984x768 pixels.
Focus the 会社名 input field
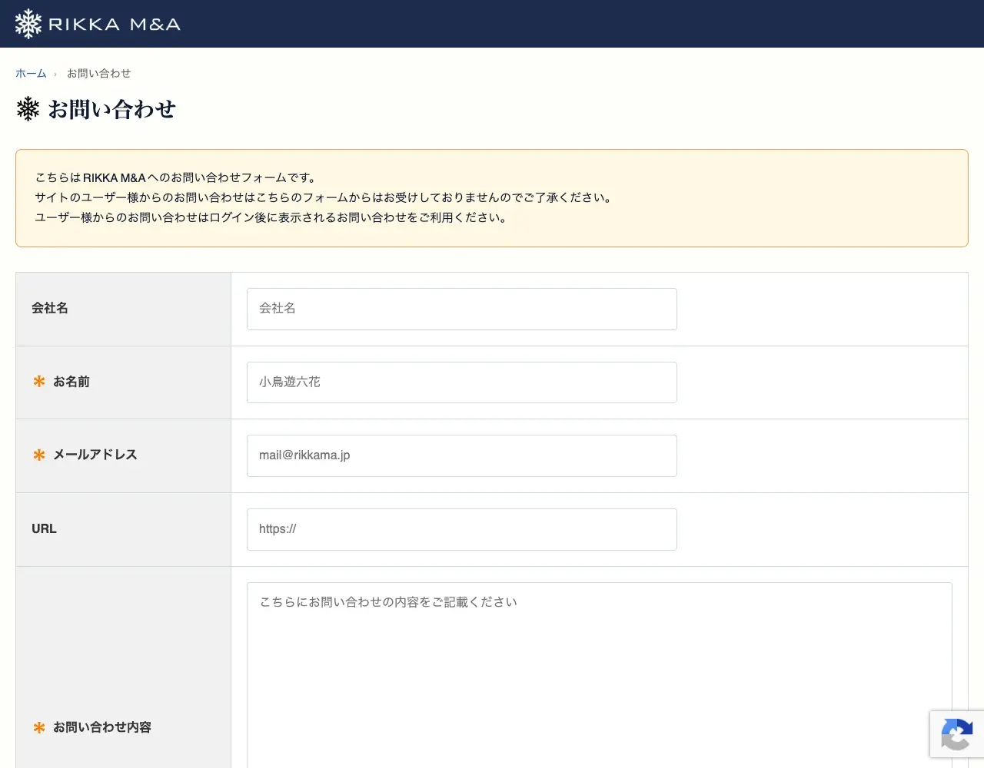(462, 309)
